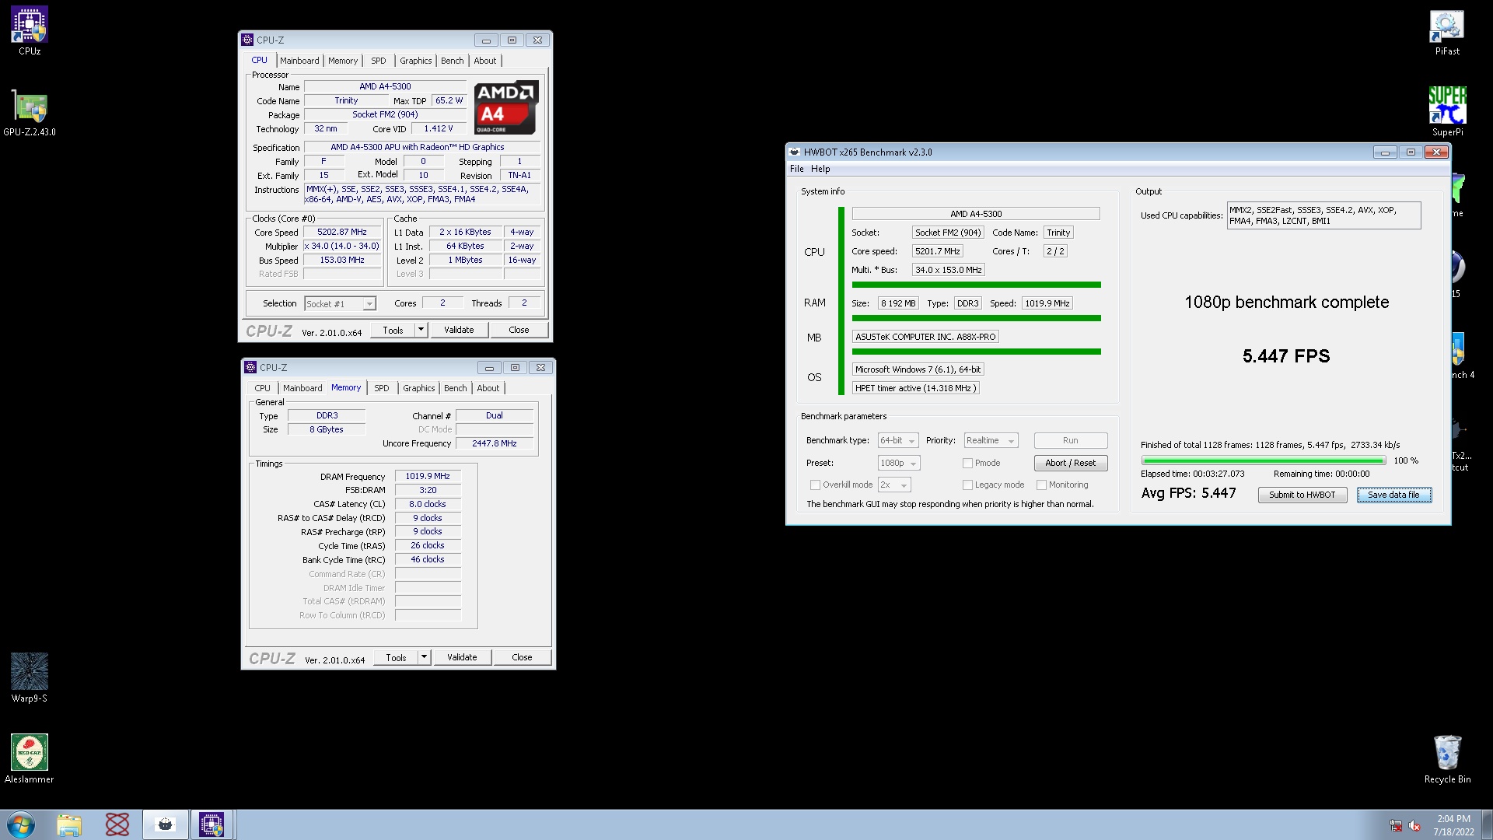
Task: Click Tools button in top CPU-Z window
Action: click(393, 330)
